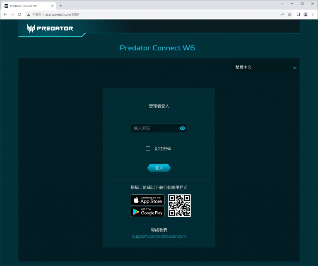Open a new browser tab with plus
This screenshot has width=318, height=266.
click(61, 6)
